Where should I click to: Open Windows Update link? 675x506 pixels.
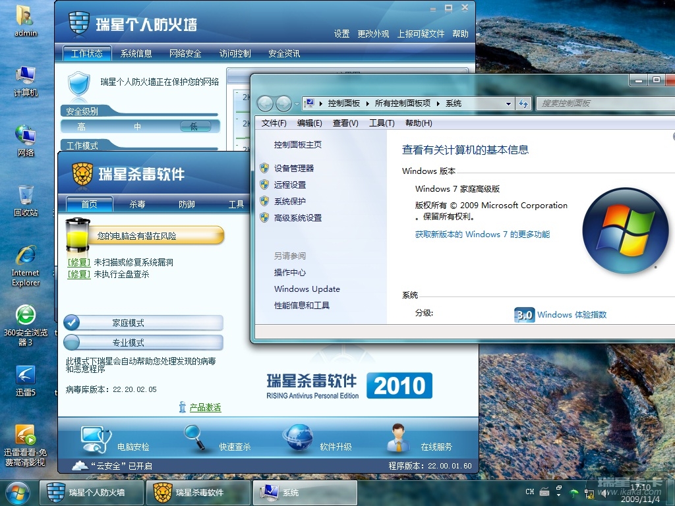pyautogui.click(x=307, y=289)
